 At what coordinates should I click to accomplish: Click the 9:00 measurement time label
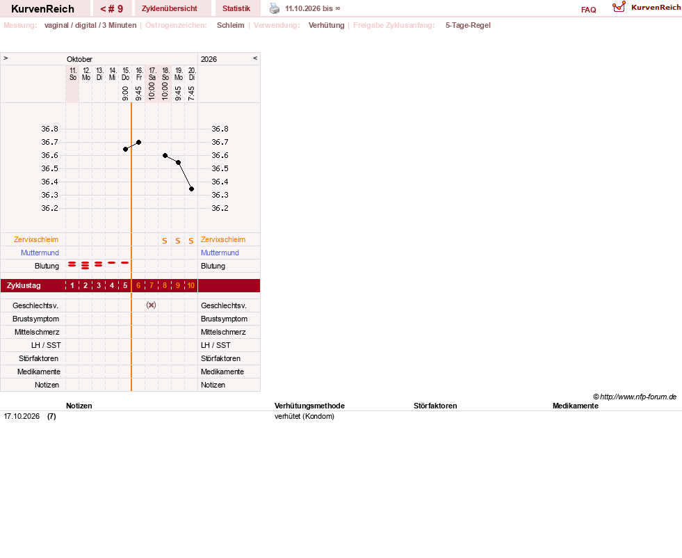[125, 94]
